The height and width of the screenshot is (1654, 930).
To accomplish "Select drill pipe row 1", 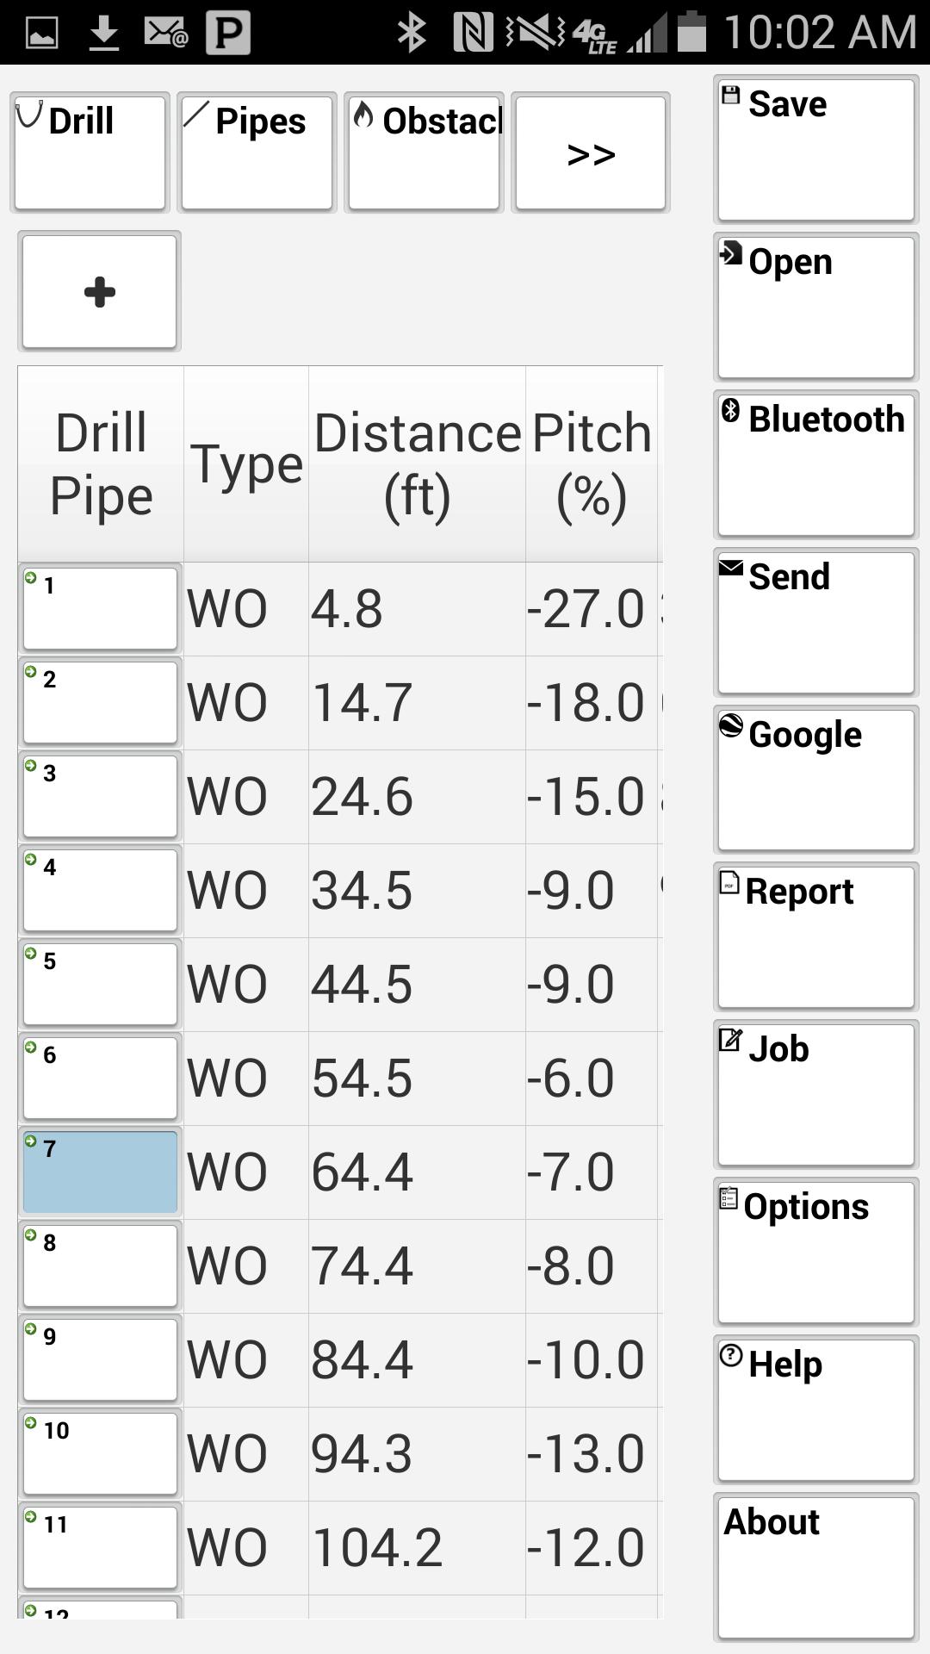I will click(x=100, y=608).
